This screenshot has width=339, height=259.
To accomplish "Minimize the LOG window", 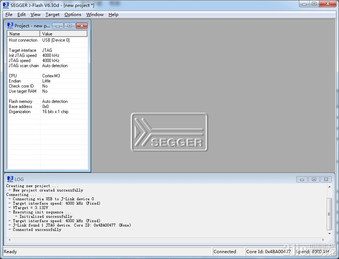I will pyautogui.click(x=302, y=179).
